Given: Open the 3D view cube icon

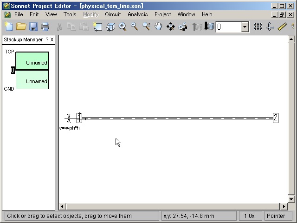Looking at the screenshot, I should click(x=110, y=26).
